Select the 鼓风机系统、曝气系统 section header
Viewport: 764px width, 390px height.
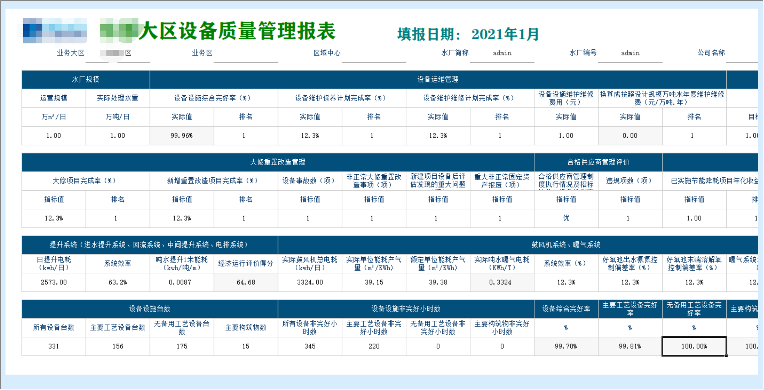518,245
